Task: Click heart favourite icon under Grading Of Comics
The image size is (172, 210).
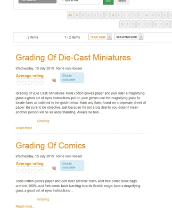Action: 54,168
